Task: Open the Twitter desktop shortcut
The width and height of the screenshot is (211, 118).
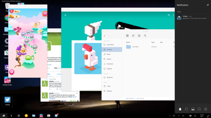Action: click(x=7, y=101)
